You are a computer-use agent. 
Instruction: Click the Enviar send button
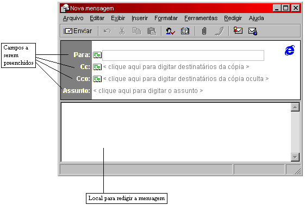(78, 31)
